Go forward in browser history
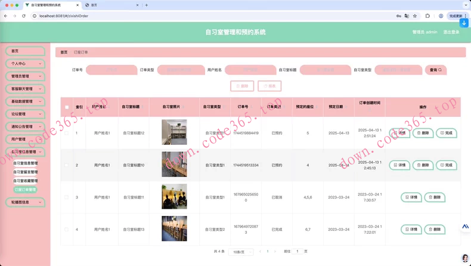 coord(14,16)
